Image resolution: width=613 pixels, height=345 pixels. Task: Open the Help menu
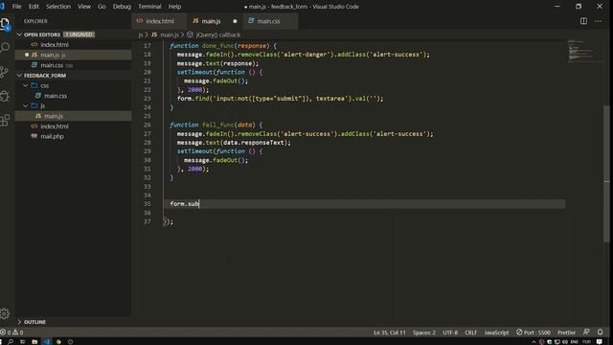[x=174, y=7]
